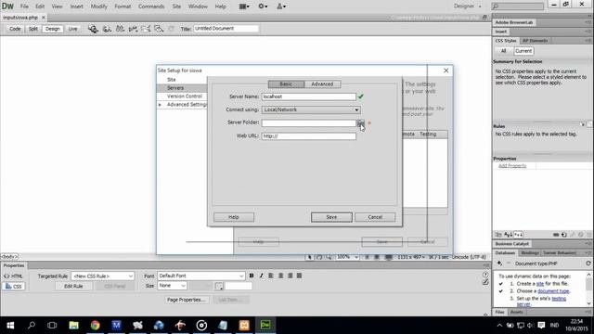
Task: Toggle bold in Properties panel
Action: [x=252, y=276]
